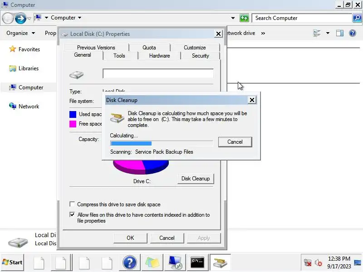Close the Local Disk Properties dialog

218,34
